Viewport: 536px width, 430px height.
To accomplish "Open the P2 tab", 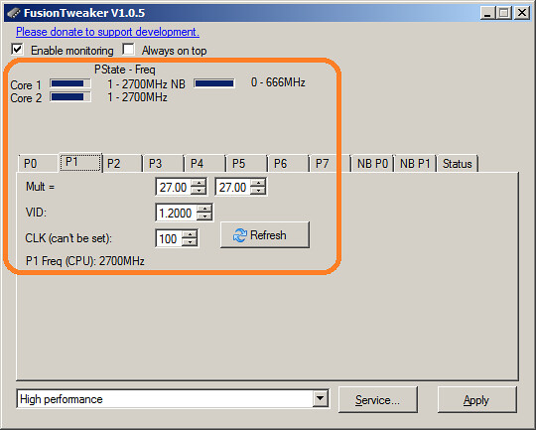I will (x=122, y=164).
